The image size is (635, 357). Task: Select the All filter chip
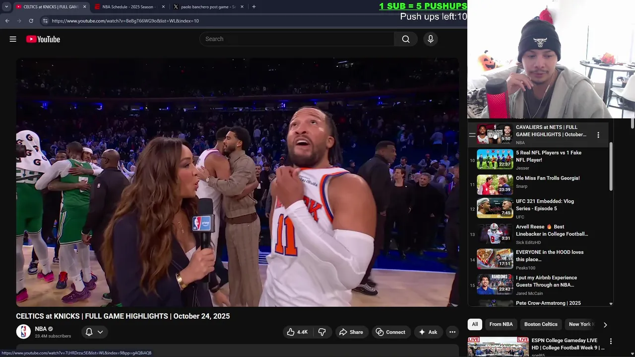pyautogui.click(x=475, y=324)
